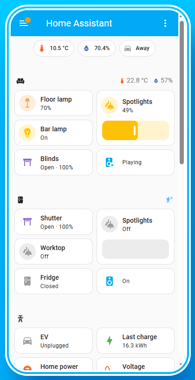Click the Worktop light icon
This screenshot has height=380, width=195.
click(x=27, y=251)
